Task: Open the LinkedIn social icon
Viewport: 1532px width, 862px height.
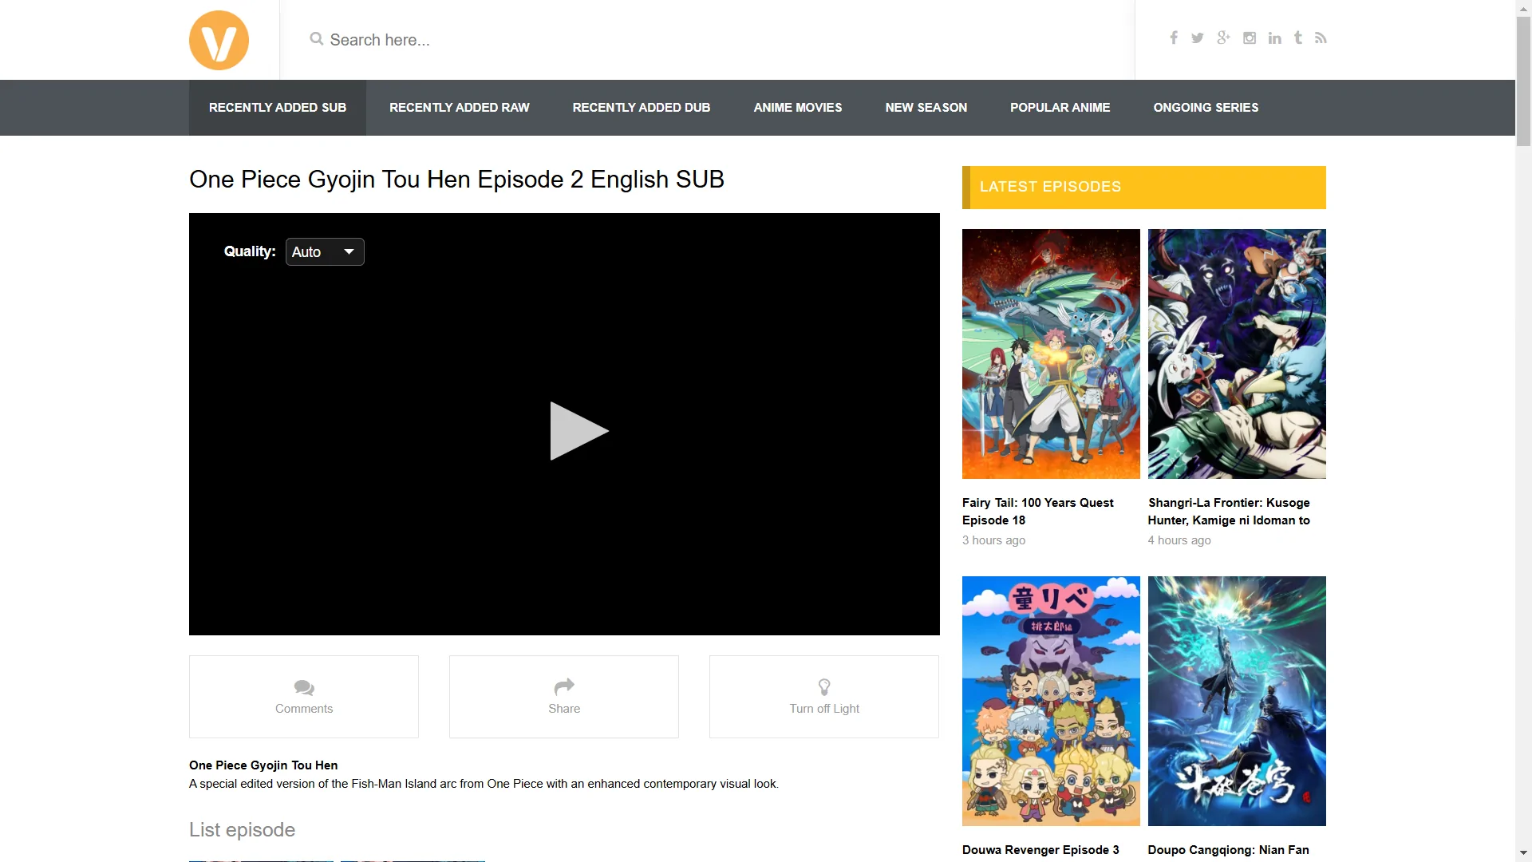Action: pos(1274,38)
